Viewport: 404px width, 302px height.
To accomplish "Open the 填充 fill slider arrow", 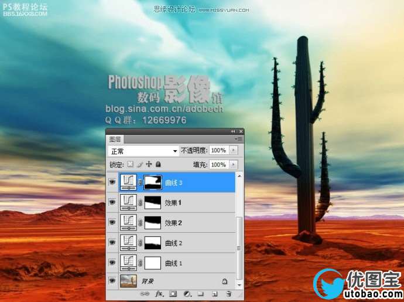I will click(234, 164).
